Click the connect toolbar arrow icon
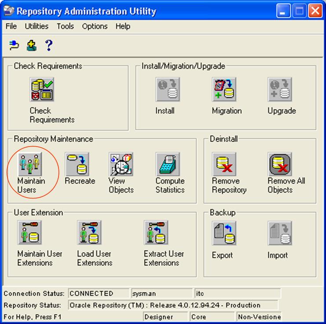The image size is (326, 324). tap(14, 45)
